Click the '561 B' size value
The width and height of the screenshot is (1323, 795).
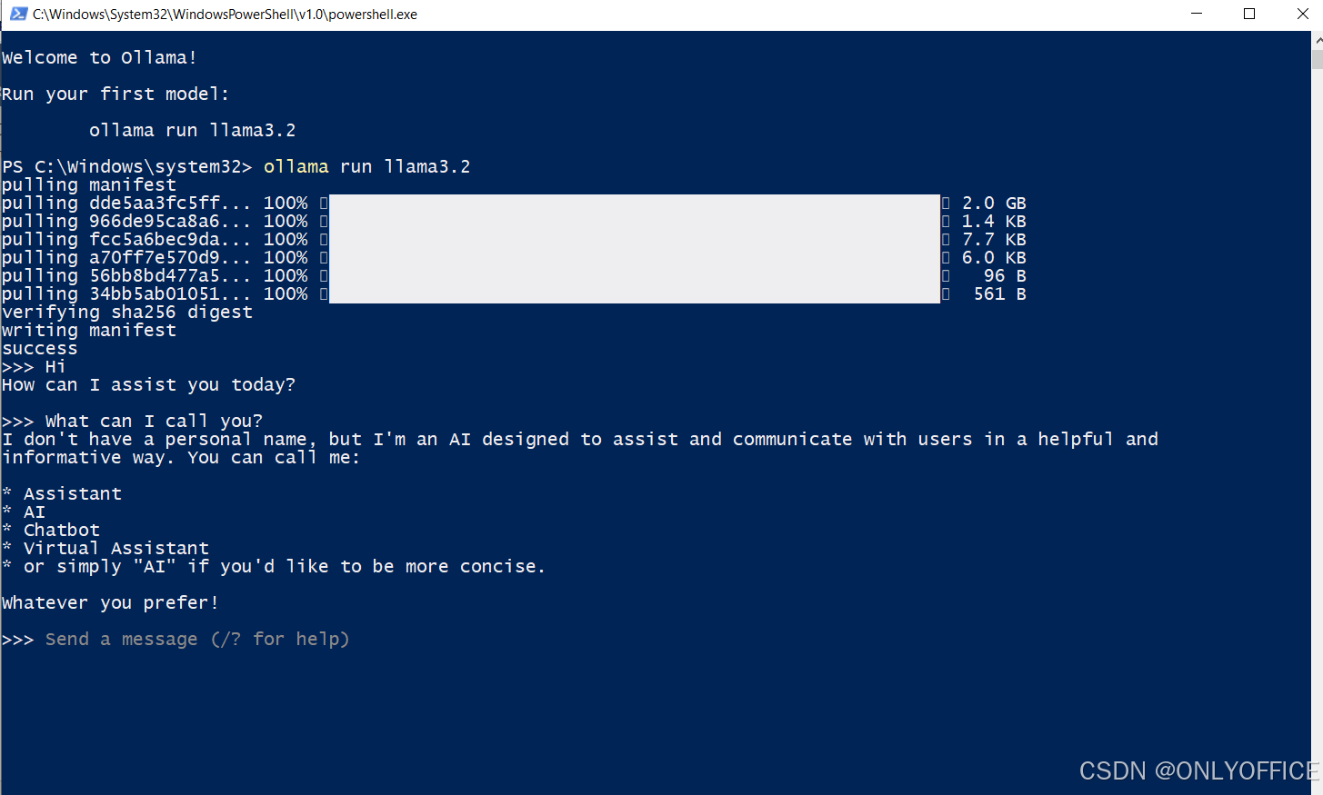999,293
